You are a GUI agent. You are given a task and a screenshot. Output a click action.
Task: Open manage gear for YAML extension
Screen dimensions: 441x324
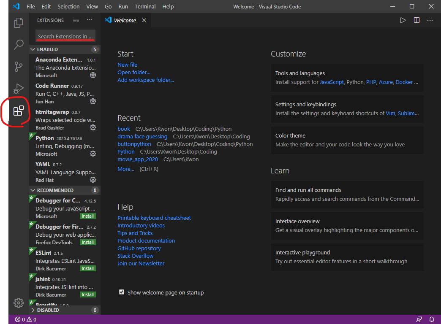93,180
